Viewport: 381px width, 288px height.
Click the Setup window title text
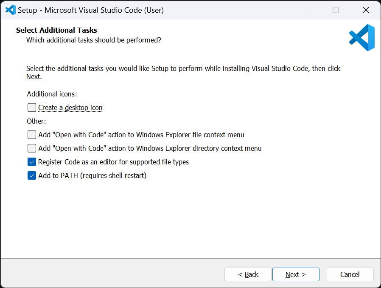coord(91,10)
